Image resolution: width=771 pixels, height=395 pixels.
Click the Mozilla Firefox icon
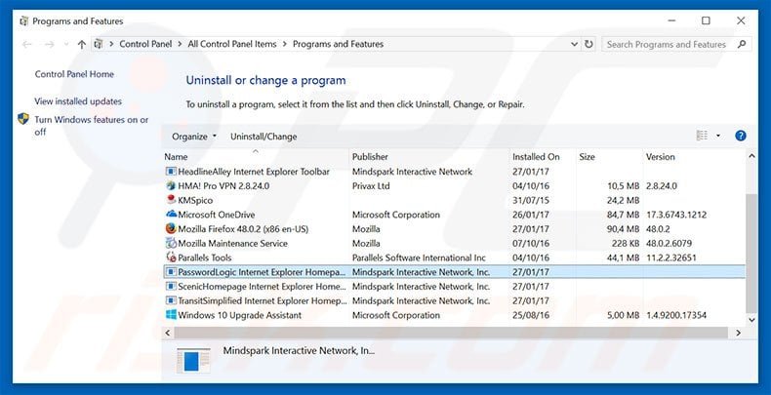[171, 229]
